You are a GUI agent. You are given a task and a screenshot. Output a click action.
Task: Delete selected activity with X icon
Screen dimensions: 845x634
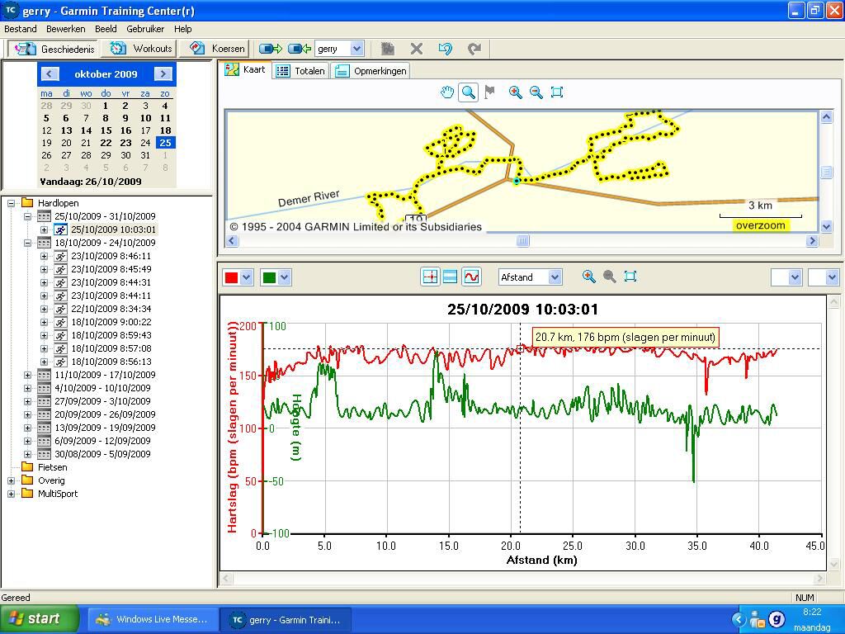[x=416, y=49]
